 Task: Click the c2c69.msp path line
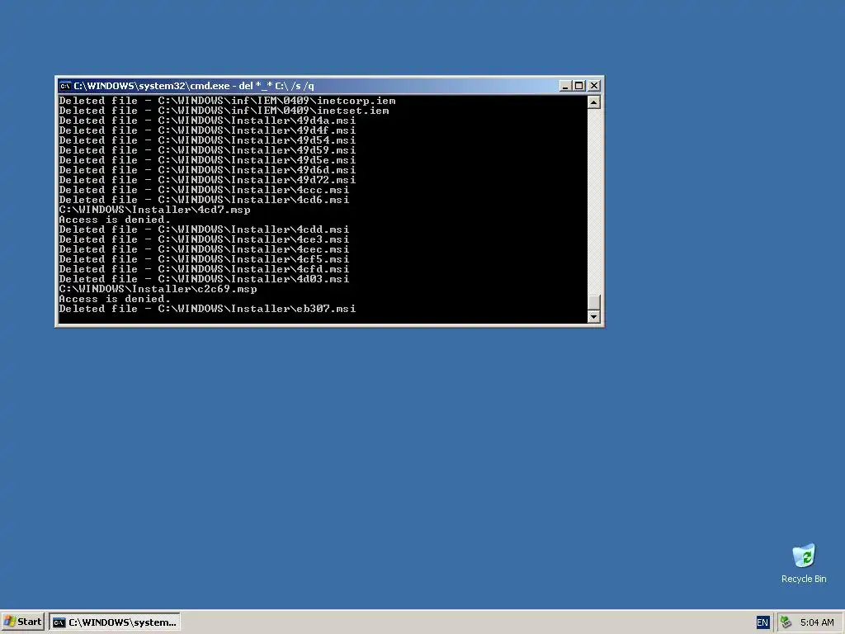tap(158, 289)
